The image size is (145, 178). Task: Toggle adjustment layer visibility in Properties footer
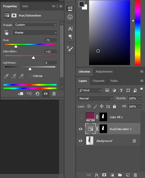46,94
